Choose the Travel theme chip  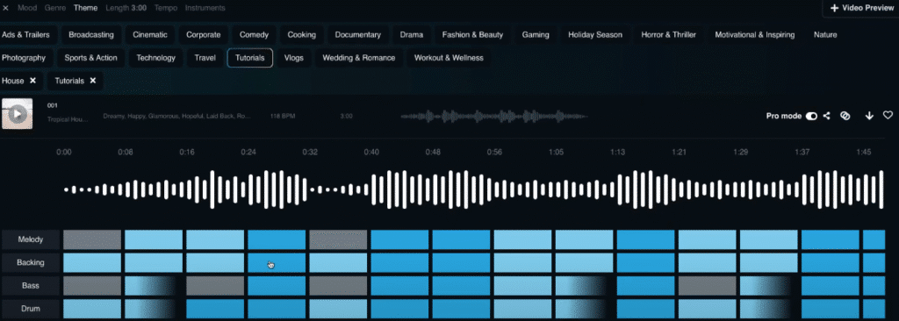(205, 57)
